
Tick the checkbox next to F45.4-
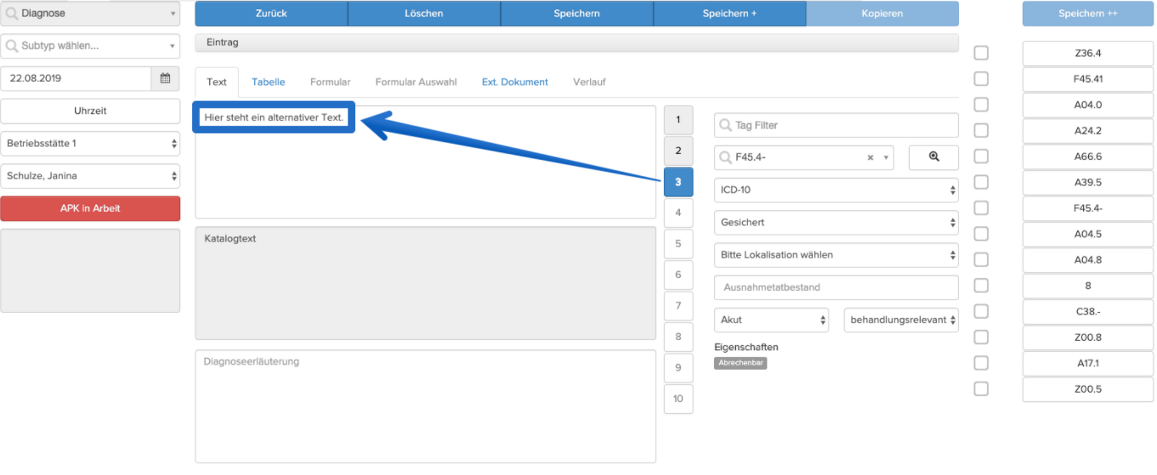pos(981,208)
